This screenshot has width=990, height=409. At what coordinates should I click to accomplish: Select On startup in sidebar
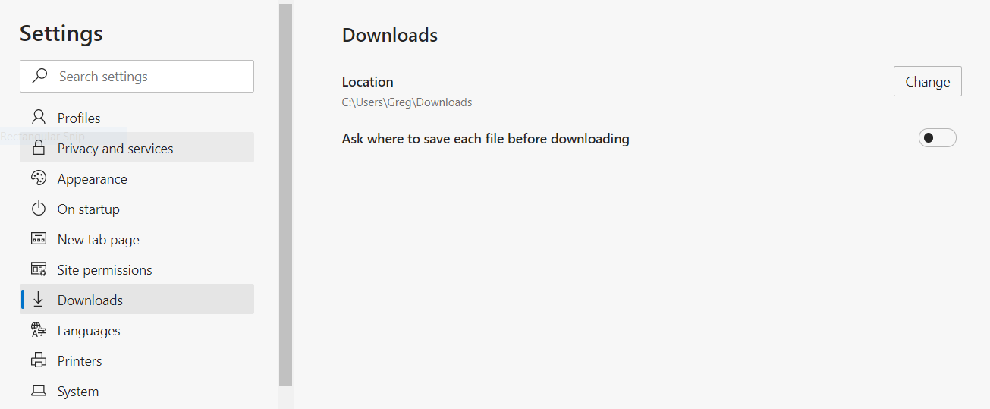tap(137, 209)
